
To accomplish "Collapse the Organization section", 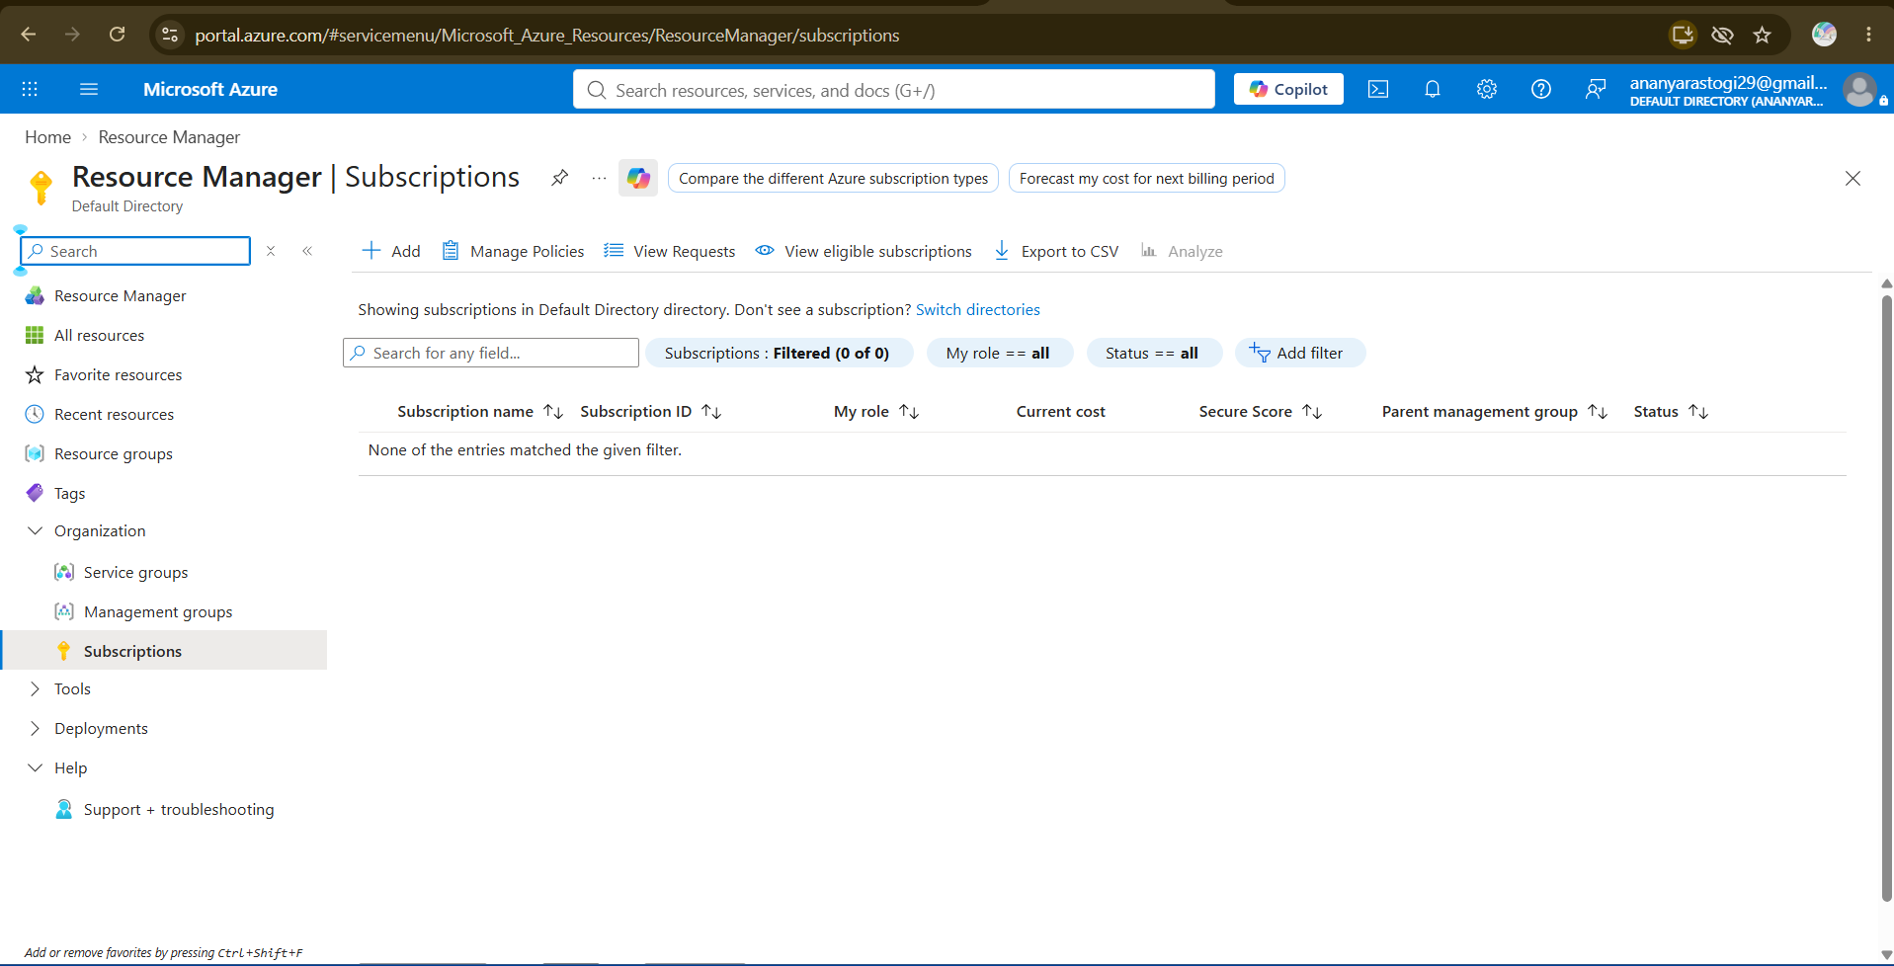I will pos(35,530).
